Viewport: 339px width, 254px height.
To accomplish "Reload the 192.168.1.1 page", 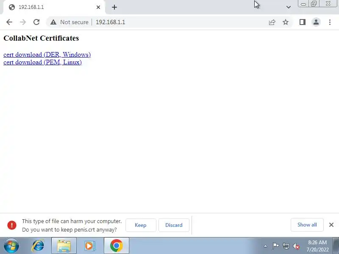I will coord(36,22).
